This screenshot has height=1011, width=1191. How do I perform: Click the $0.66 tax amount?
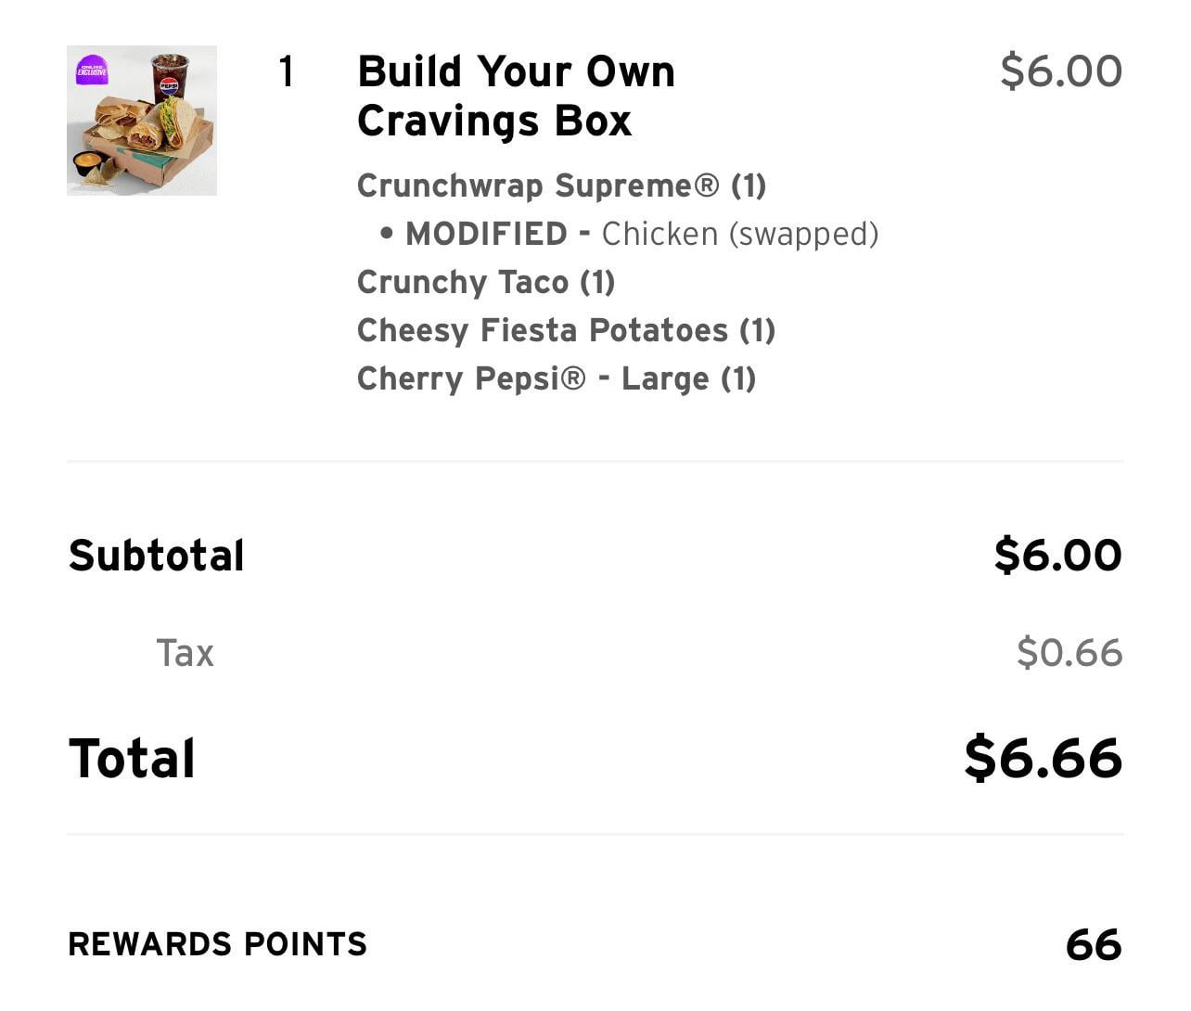point(1069,652)
